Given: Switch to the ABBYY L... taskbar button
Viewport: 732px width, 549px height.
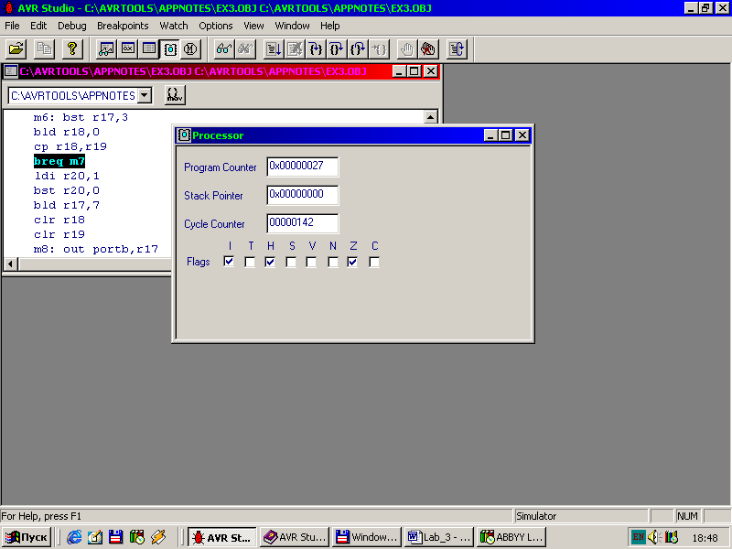Looking at the screenshot, I should click(x=511, y=537).
